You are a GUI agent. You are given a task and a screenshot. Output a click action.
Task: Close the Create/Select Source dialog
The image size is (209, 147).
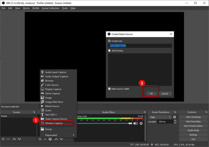[171, 34]
